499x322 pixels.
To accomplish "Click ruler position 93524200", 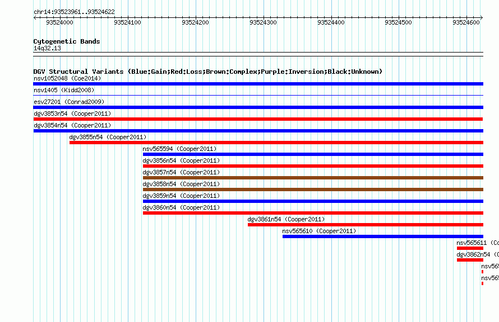I will tap(195, 22).
